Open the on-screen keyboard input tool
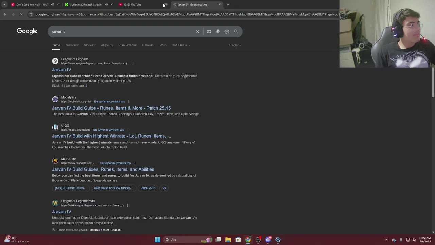Viewport: 435px width, 245px height. point(209,31)
